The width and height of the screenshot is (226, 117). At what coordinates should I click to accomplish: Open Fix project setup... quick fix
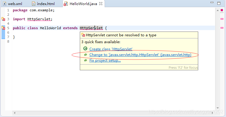tap(105, 60)
